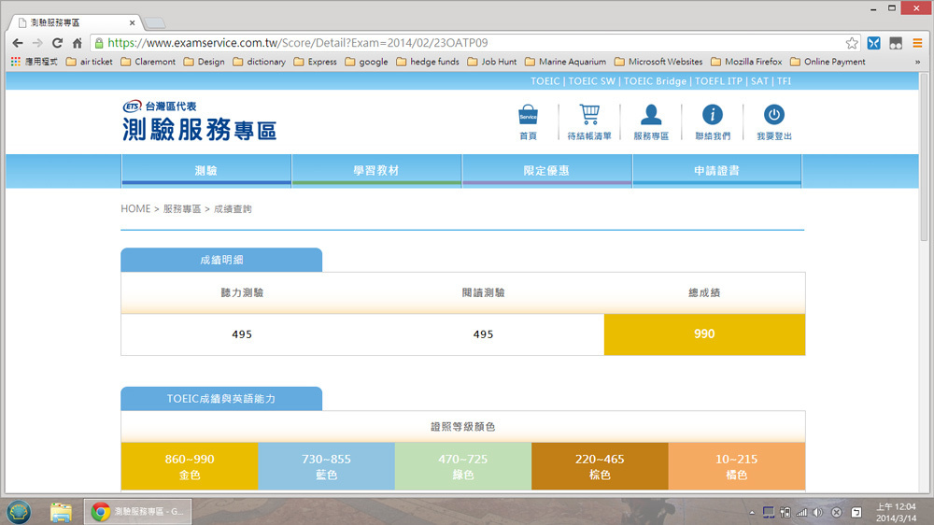
Task: Click the 首頁 home service icon
Action: (x=528, y=116)
